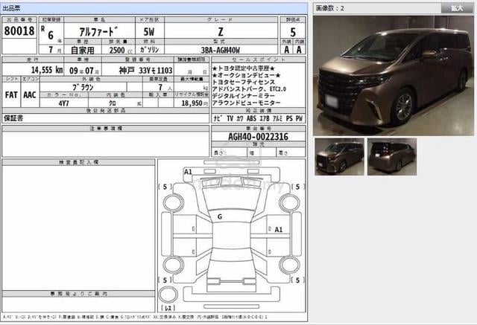Click the アドバンストパーク、ETC2.0 line
This screenshot has height=325, width=477.
click(249, 89)
